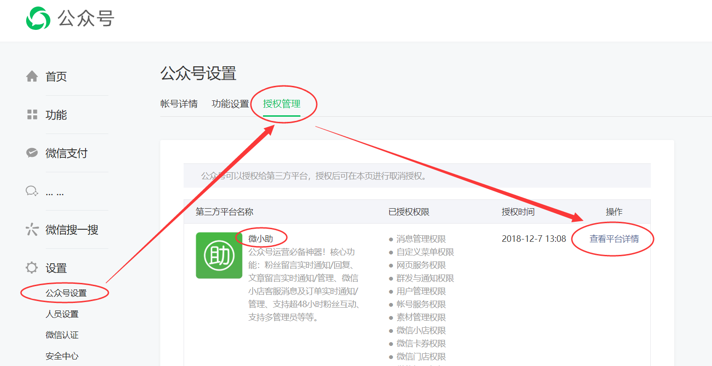Click the 微小助 platform name
Viewport: 712px width, 366px height.
click(x=261, y=239)
